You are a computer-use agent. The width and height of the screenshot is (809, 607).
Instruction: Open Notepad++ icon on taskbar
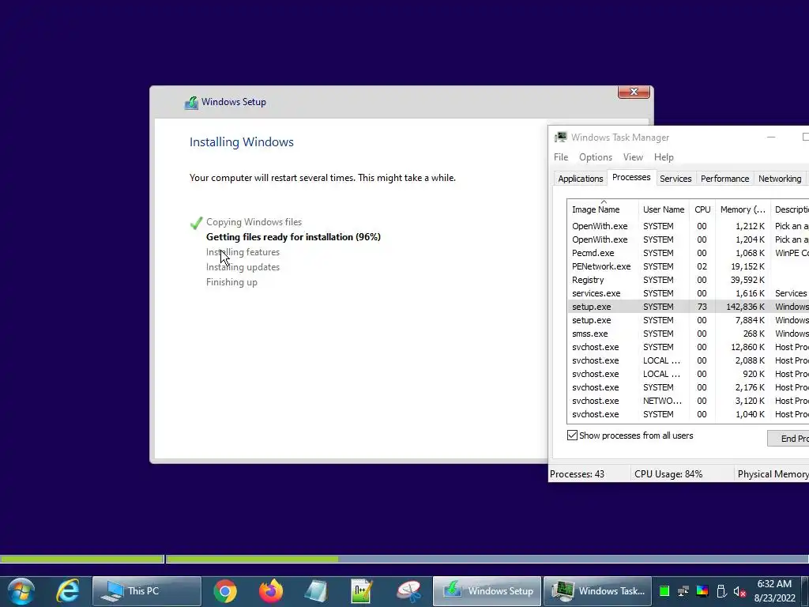click(361, 591)
